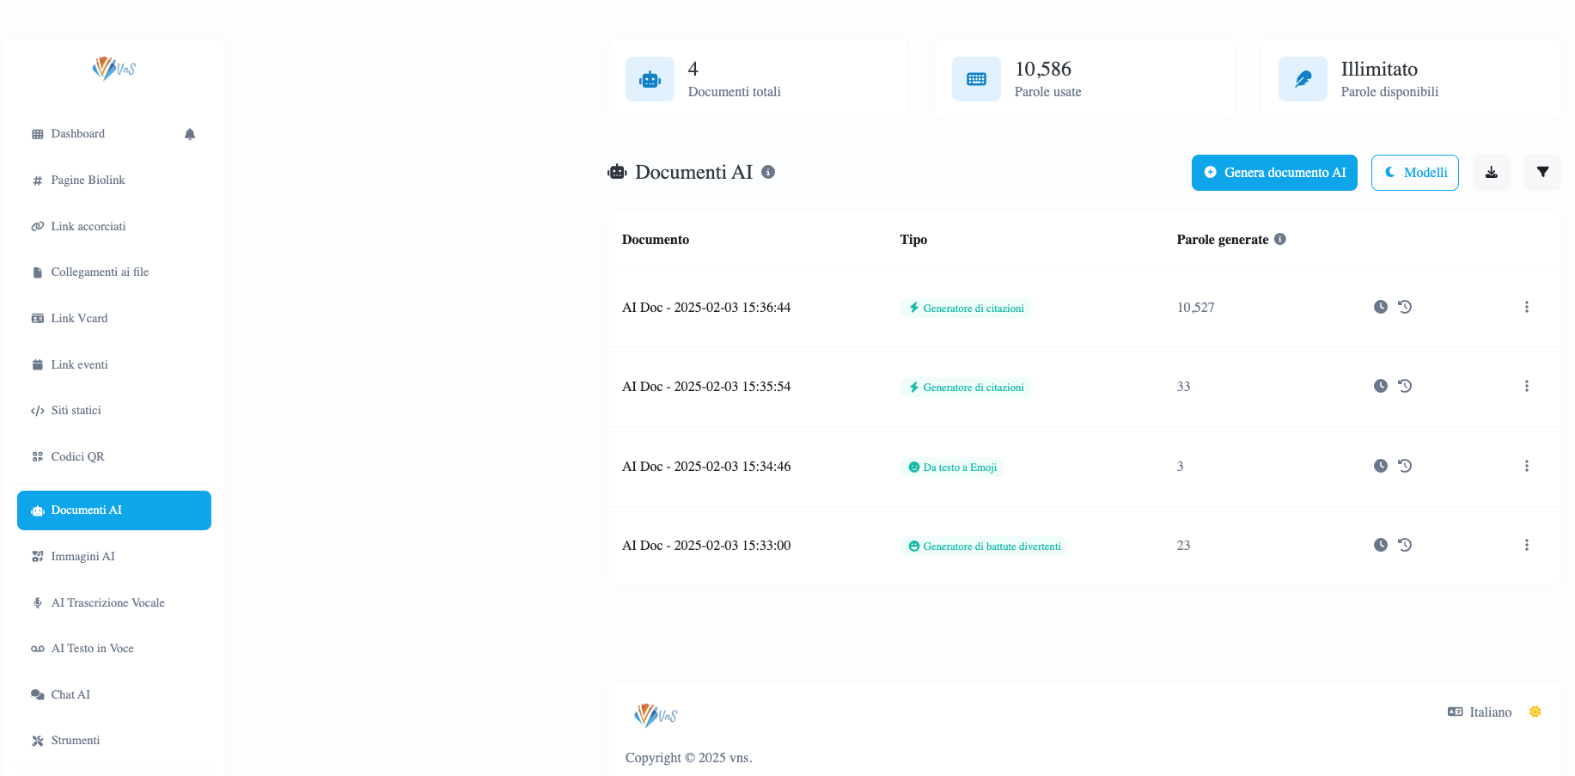Expand options menu for 15:33:00 document
1575x776 pixels.
(1526, 545)
